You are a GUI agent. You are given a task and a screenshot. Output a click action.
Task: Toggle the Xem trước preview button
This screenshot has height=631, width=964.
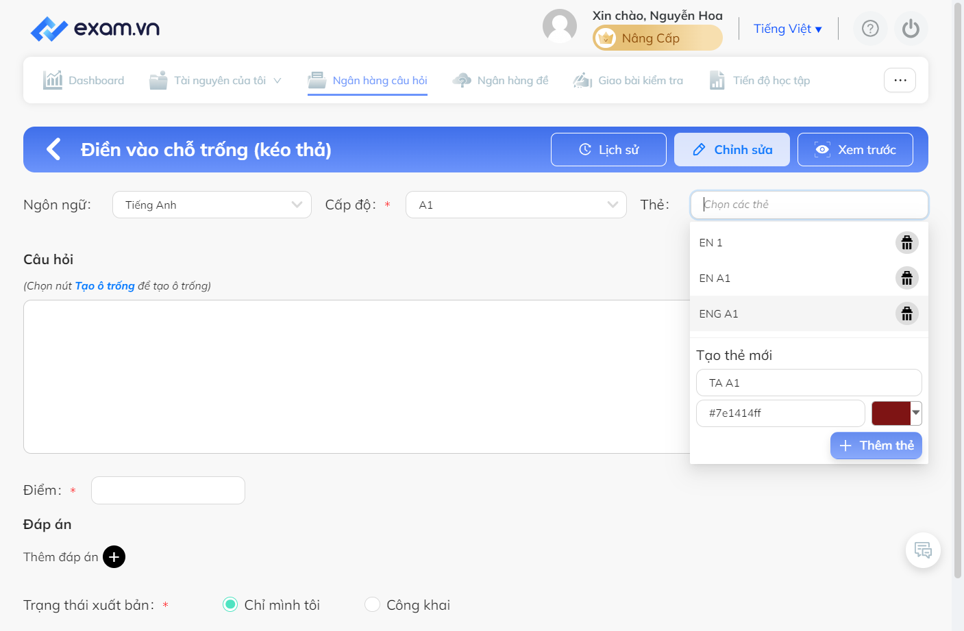click(855, 149)
